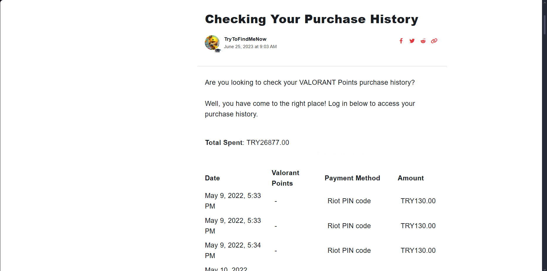This screenshot has height=271, width=547.
Task: Open the TryToFindMeNow author name
Action: point(245,39)
